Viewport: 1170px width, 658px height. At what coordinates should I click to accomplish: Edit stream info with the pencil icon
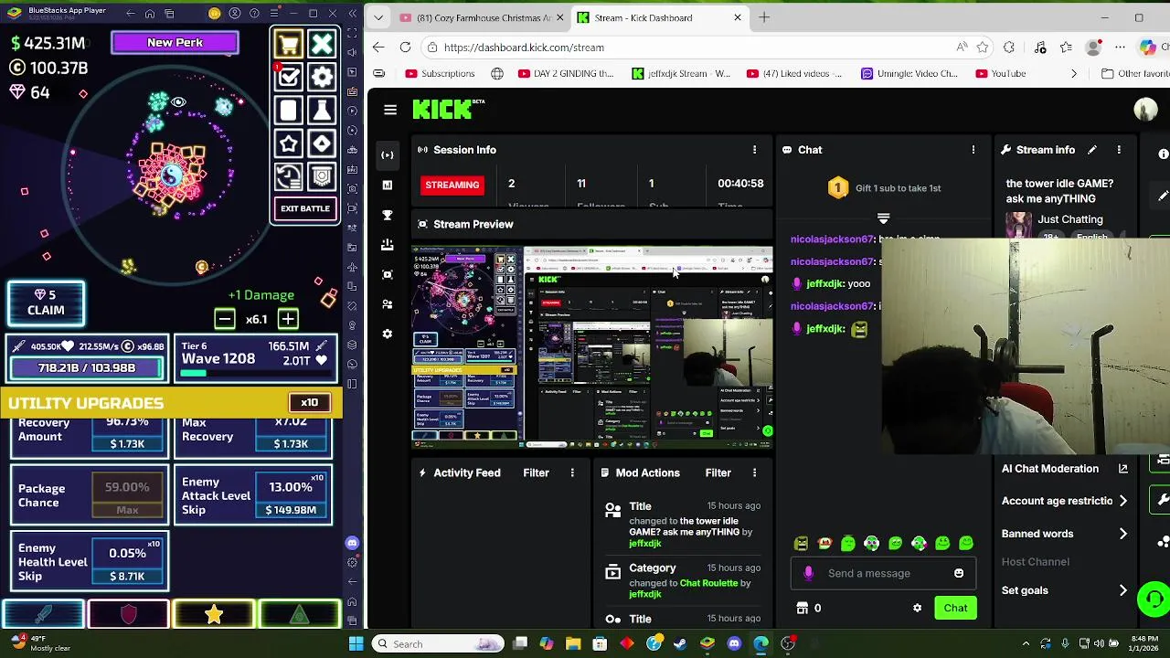(x=1091, y=150)
